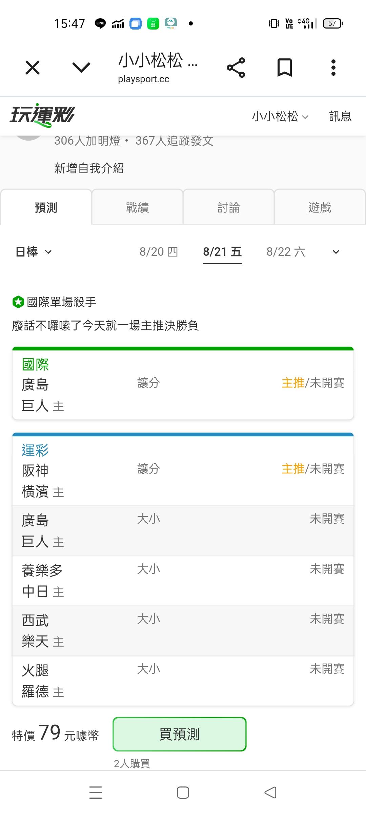Open the Android recents menu lines icon
The width and height of the screenshot is (366, 815).
tap(96, 793)
